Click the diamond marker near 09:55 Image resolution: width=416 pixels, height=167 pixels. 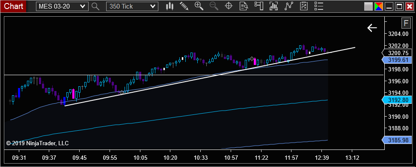(122, 92)
